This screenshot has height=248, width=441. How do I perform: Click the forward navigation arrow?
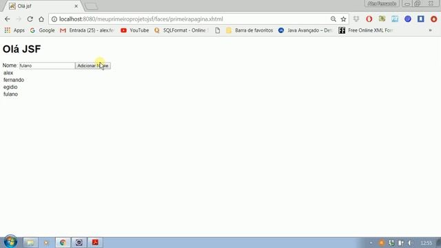tap(19, 19)
